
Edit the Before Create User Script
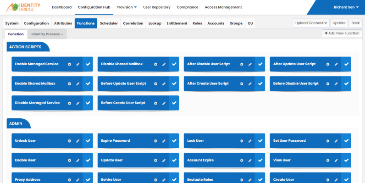(x=164, y=103)
